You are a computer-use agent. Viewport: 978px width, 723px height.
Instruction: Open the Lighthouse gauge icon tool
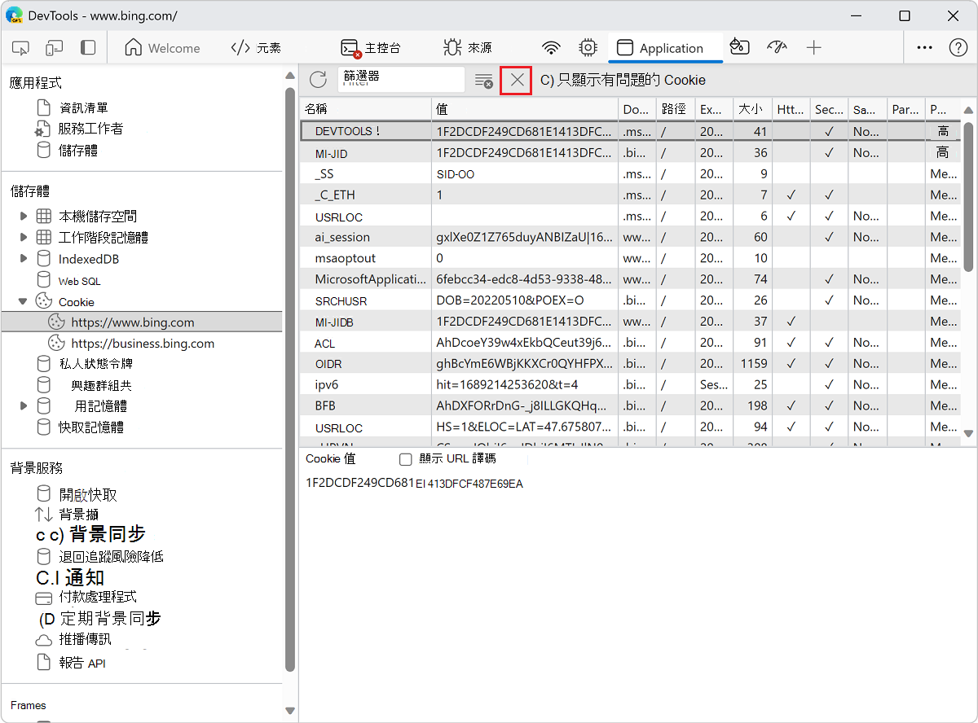[777, 47]
